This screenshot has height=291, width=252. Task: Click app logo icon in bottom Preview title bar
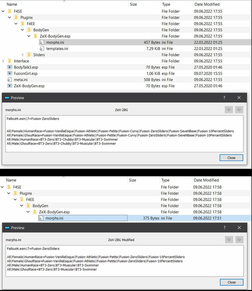click(x=7, y=227)
